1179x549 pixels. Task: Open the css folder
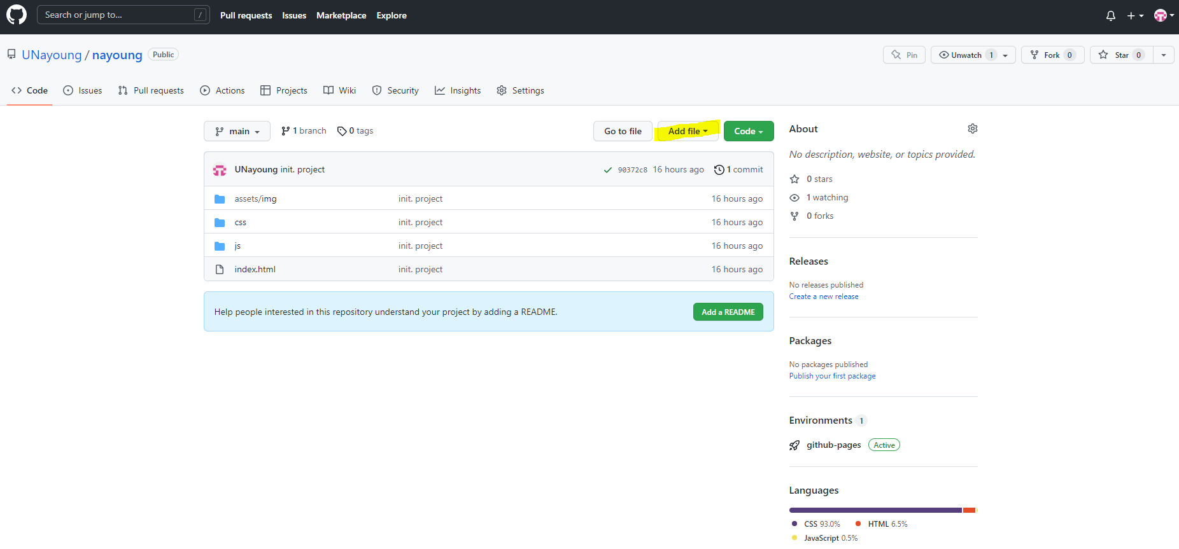coord(240,223)
